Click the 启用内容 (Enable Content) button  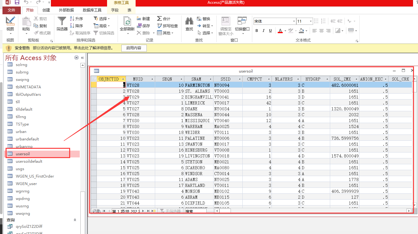click(x=134, y=48)
